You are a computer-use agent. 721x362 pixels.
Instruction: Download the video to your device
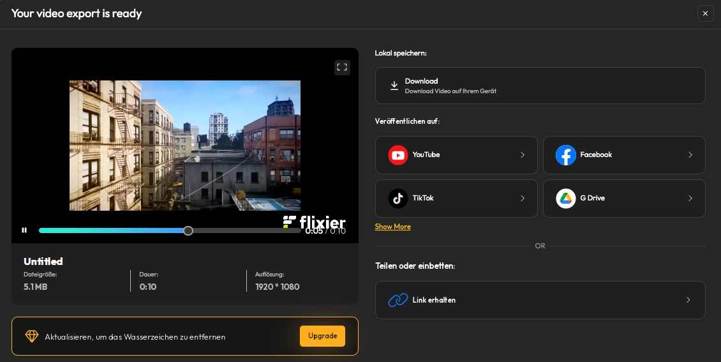pyautogui.click(x=540, y=86)
